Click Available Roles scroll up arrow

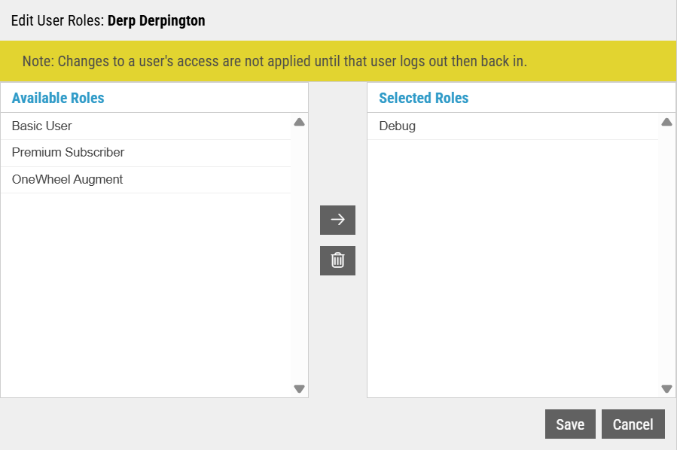pos(299,122)
